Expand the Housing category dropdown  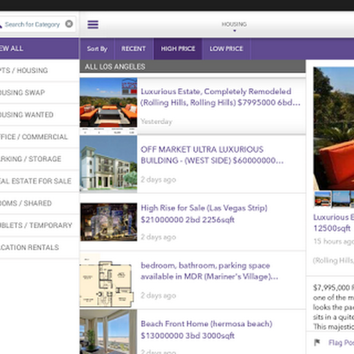pos(234,26)
